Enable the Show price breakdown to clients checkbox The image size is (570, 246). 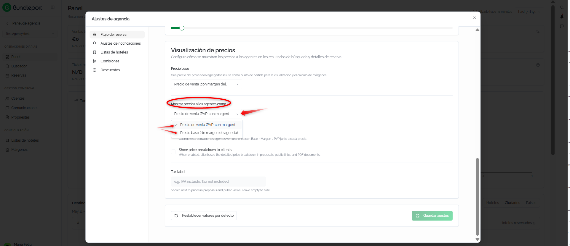tap(173, 152)
